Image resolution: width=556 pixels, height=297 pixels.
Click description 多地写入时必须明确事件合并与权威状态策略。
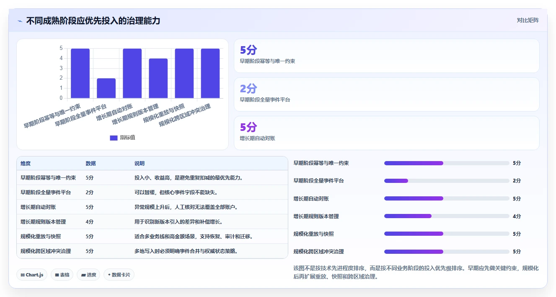pos(186,251)
